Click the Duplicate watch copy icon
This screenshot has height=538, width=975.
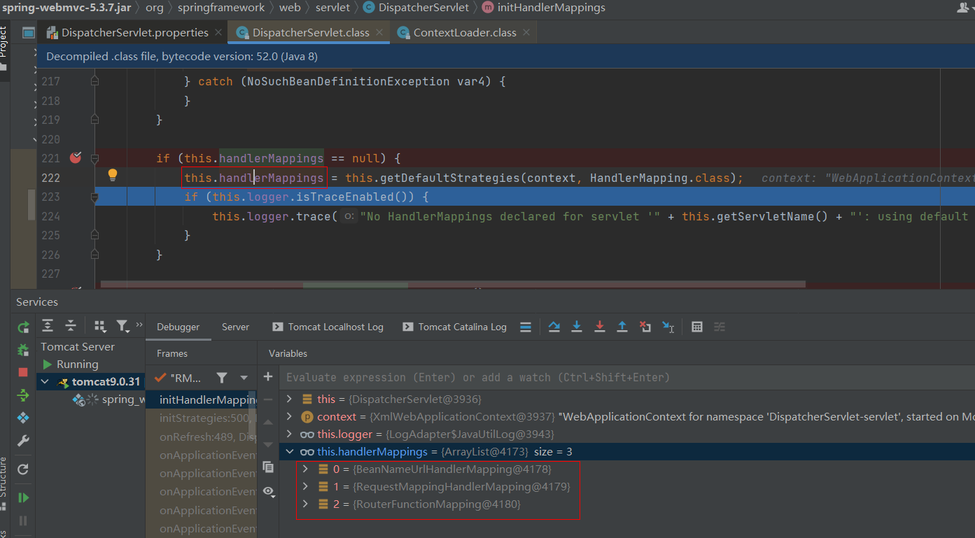[268, 467]
